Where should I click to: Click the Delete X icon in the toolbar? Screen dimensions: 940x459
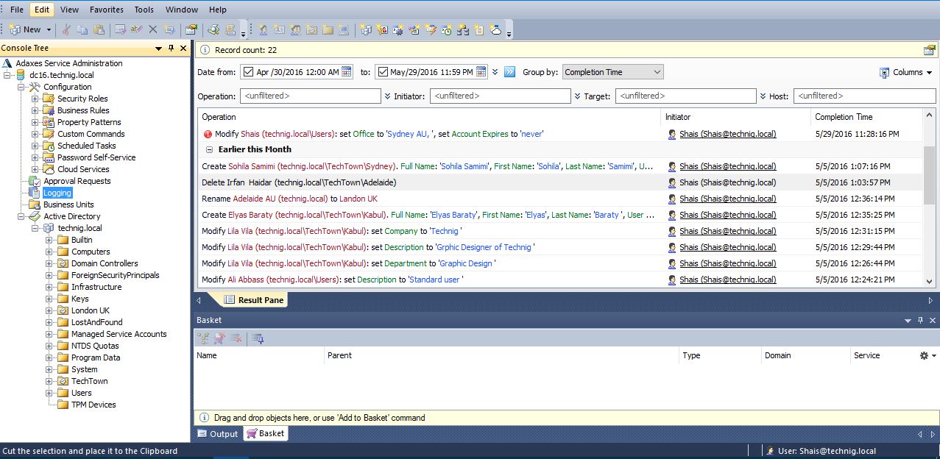coord(153,29)
